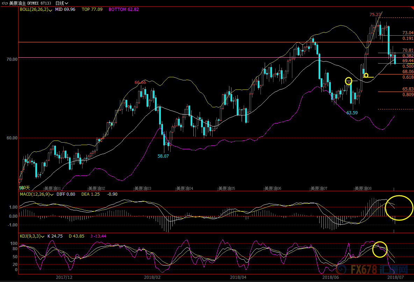
Task: Expand the MACD(12,26,9) indicator dropdown
Action: 51,195
